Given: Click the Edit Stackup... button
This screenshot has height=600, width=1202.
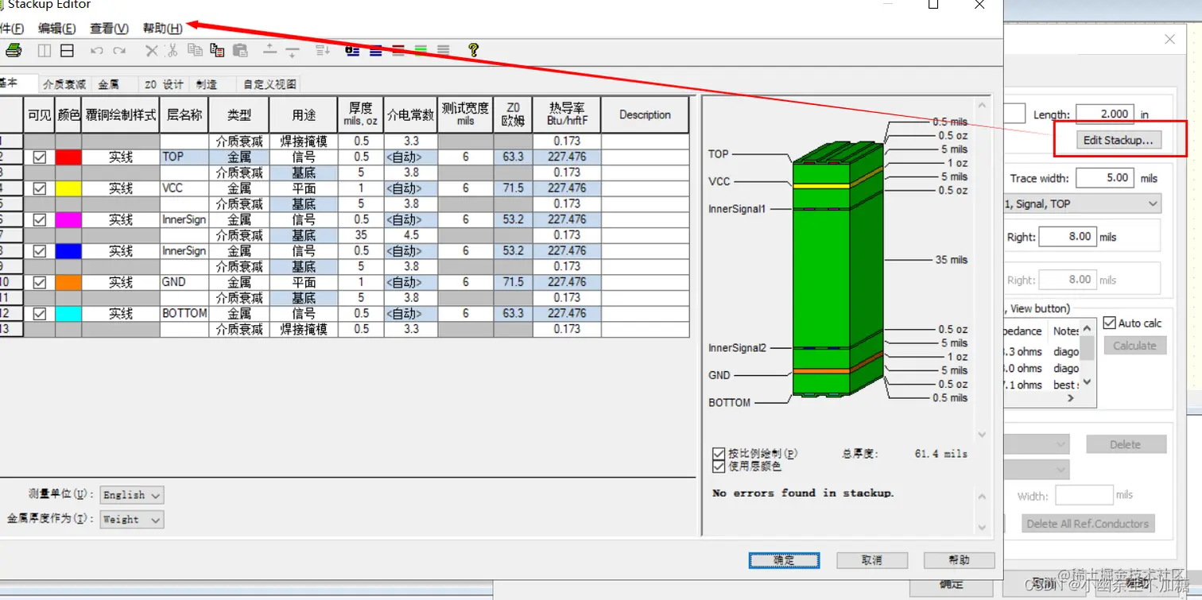Looking at the screenshot, I should tap(1118, 140).
